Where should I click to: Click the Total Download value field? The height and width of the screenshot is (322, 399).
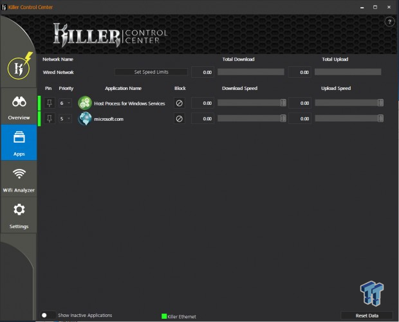203,72
